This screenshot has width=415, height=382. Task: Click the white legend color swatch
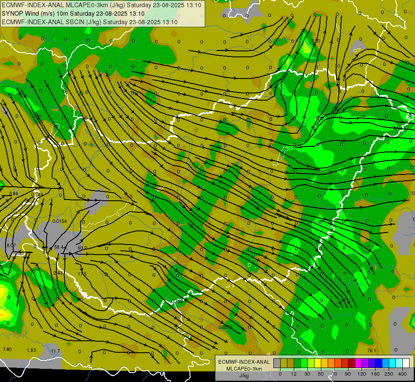click(x=406, y=363)
